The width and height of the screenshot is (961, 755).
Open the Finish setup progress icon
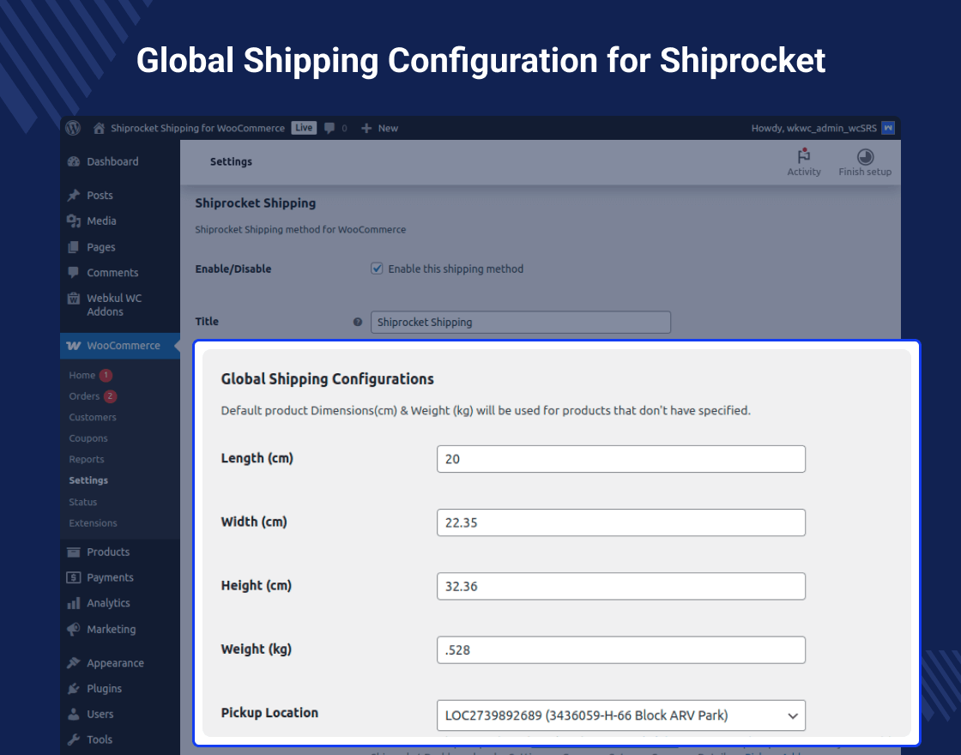[x=865, y=157]
